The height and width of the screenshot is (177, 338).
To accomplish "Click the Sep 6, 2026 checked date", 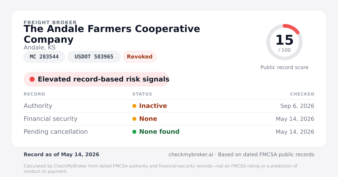I will pos(297,106).
